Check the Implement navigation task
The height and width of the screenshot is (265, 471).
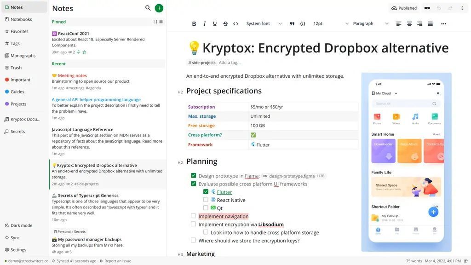(193, 216)
